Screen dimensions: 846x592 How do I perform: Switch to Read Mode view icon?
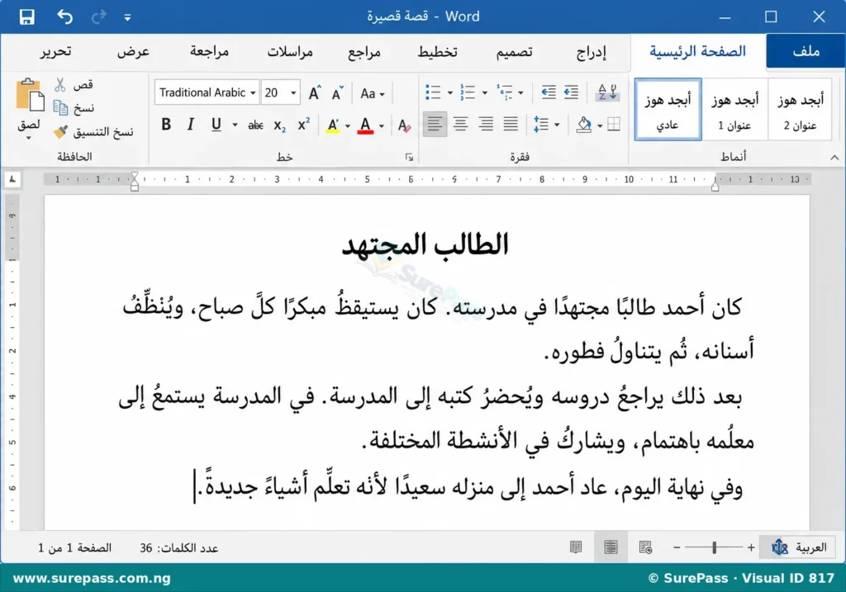pos(576,547)
